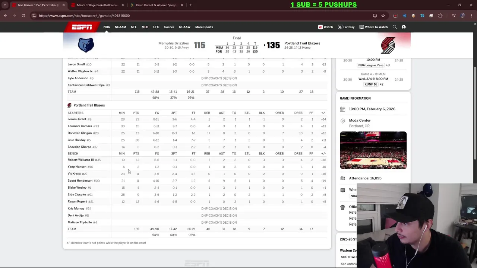
Task: Open Donovan Clingan player link
Action: coord(79,133)
